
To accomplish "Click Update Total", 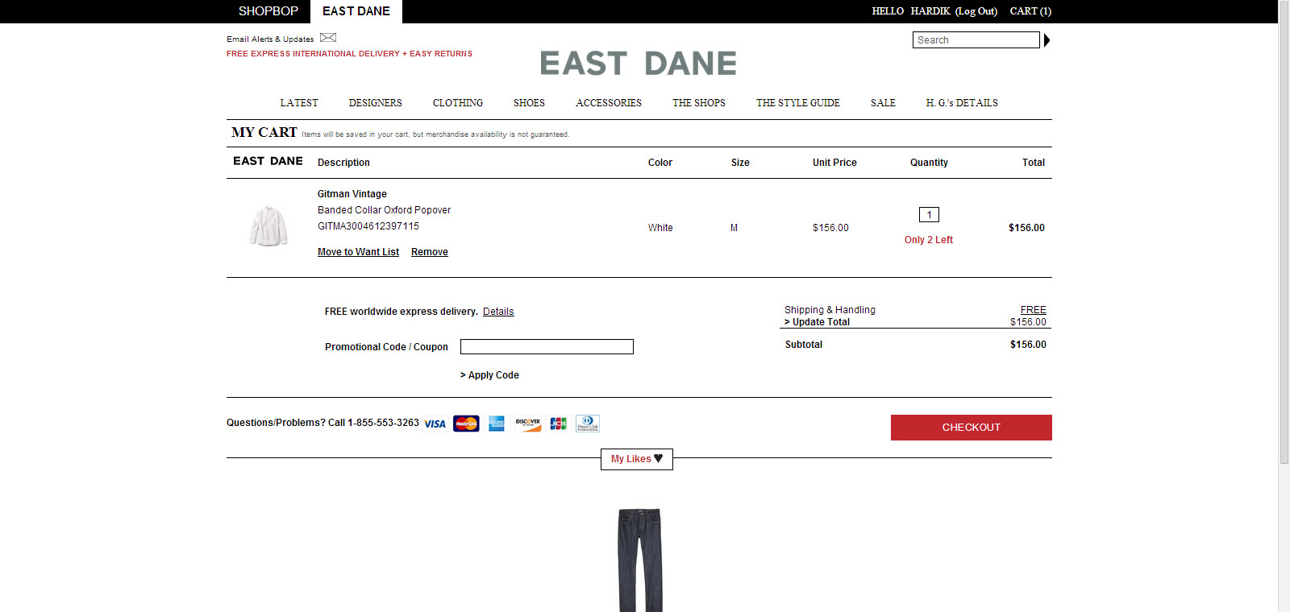I will (x=817, y=322).
